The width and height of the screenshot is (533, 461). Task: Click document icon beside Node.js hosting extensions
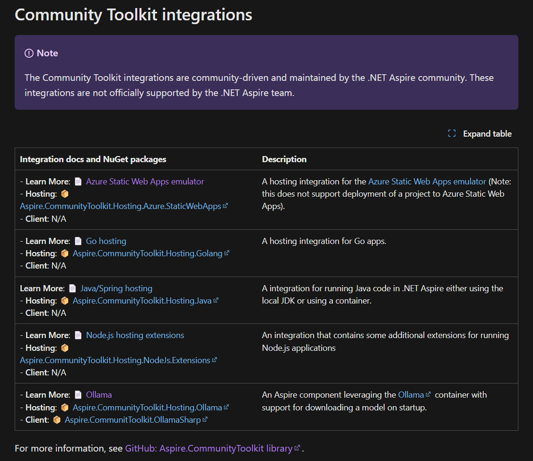tap(78, 335)
